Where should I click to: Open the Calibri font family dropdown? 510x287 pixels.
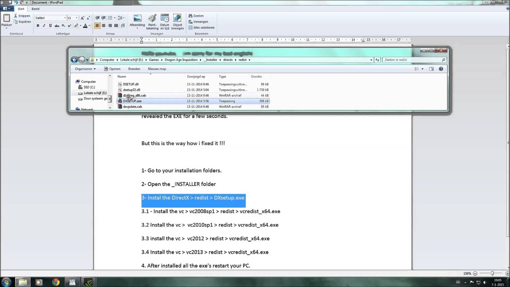pyautogui.click(x=65, y=18)
